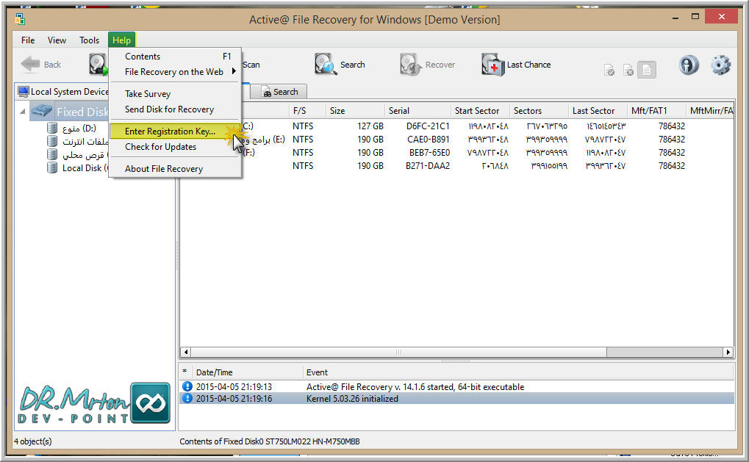749x462 pixels.
Task: Open About File Recovery
Action: (x=176, y=169)
